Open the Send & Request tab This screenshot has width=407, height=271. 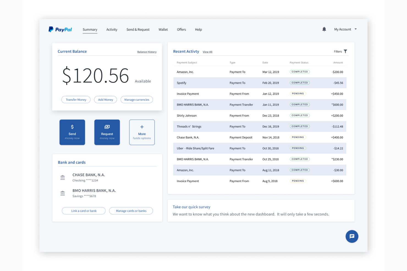click(x=138, y=30)
